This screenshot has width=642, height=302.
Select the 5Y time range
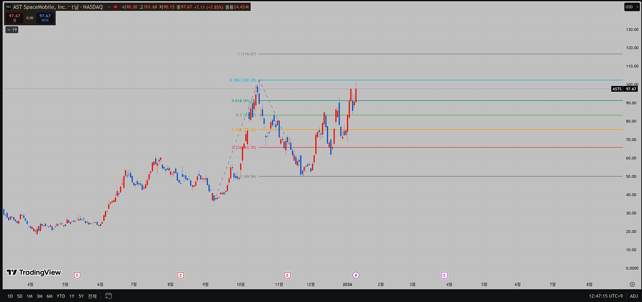coord(81,296)
